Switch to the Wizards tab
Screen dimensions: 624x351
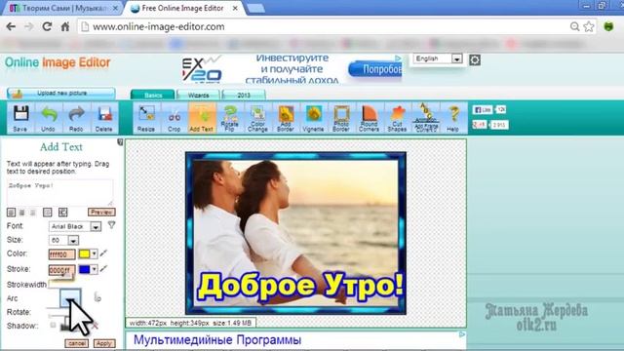[x=198, y=96]
